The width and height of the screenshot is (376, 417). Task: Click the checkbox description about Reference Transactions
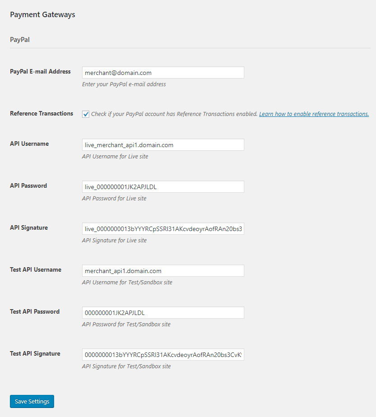[174, 114]
